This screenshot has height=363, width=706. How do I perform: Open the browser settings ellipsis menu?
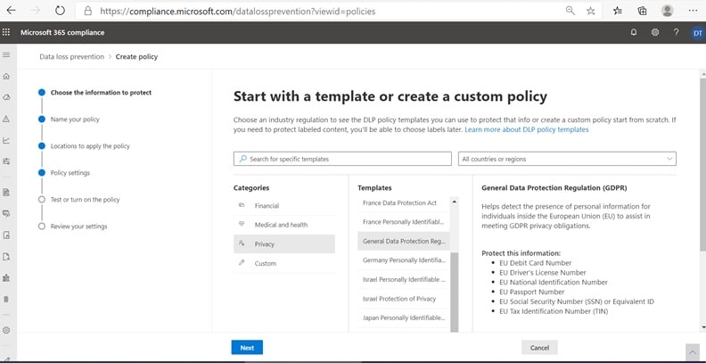tap(693, 11)
